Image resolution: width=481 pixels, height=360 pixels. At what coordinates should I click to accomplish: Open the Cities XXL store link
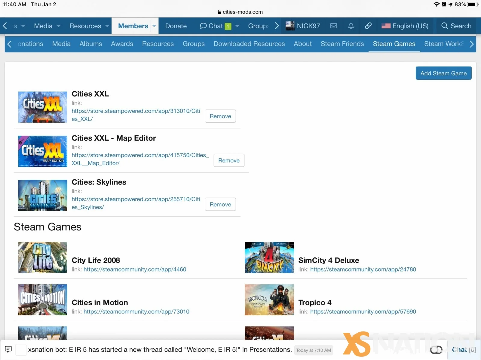tap(136, 115)
